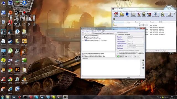Switch to the 'Типы файлов' tab

[97, 33]
